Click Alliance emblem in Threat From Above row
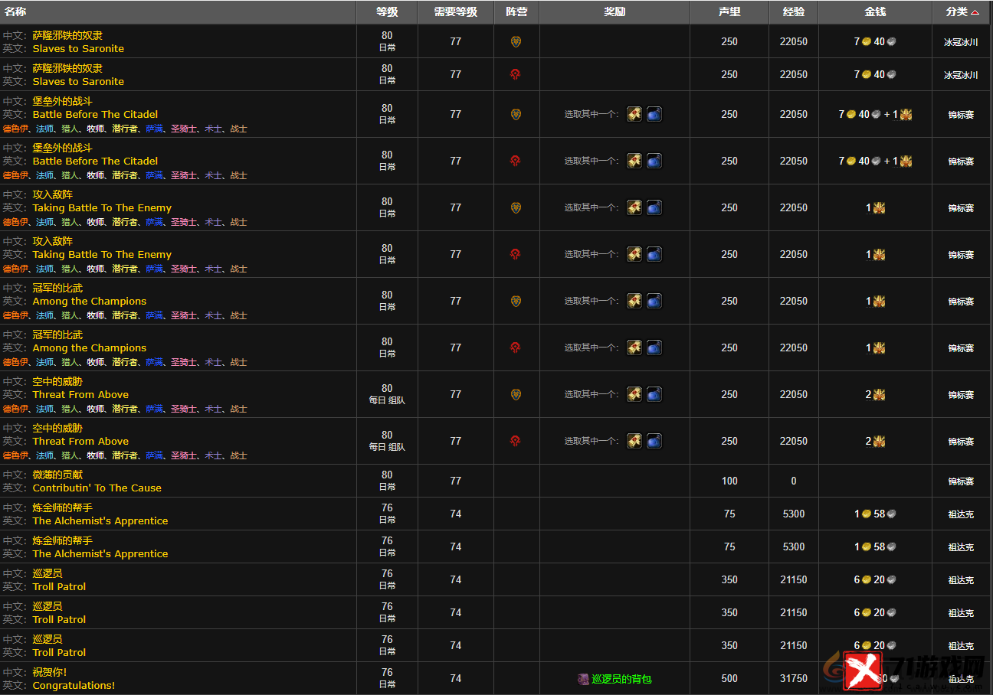 tap(516, 394)
